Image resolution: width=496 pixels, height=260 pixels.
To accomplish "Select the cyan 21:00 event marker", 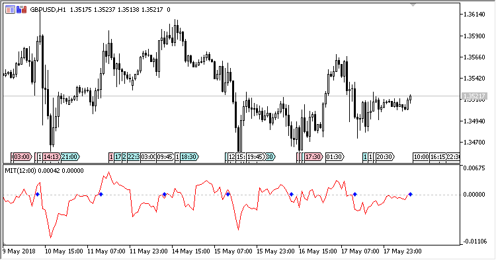I will pyautogui.click(x=70, y=157).
